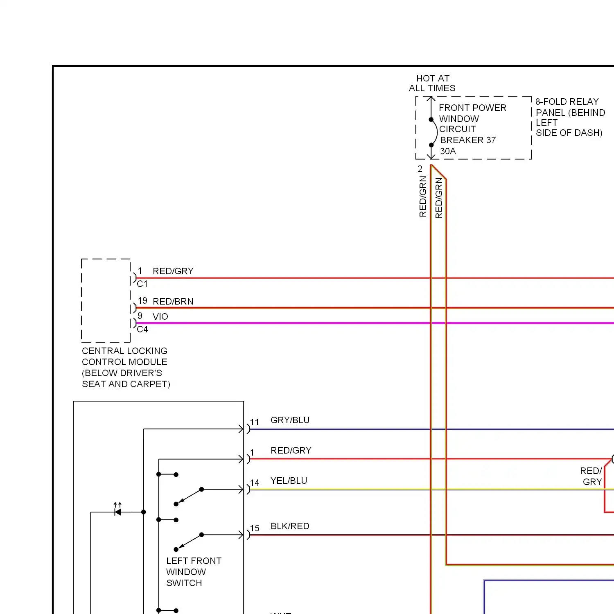614x614 pixels.
Task: Click the LED diode symbol in window switch
Action: [x=118, y=510]
